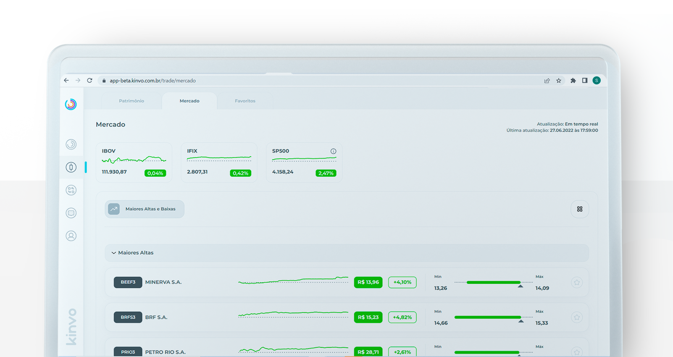The width and height of the screenshot is (673, 357).
Task: Click the PRIO3 ticker badge
Action: click(x=128, y=352)
